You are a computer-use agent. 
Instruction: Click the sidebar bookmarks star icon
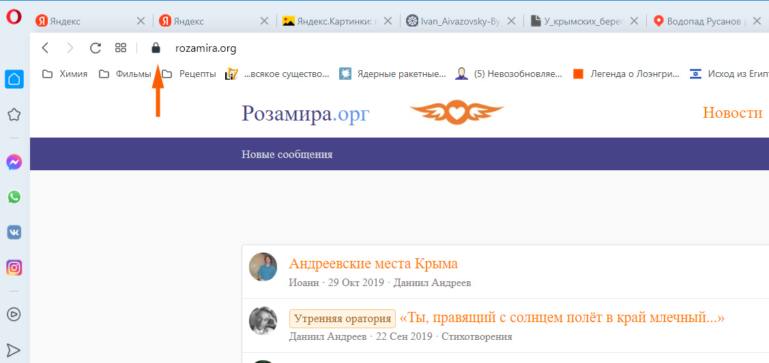point(14,114)
